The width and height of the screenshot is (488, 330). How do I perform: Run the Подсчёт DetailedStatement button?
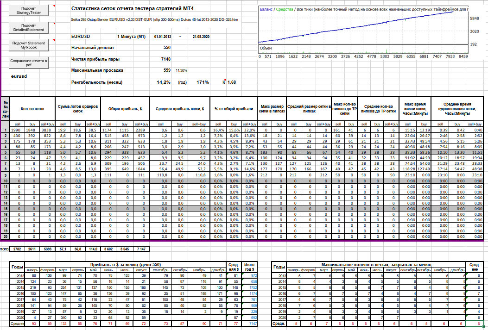coord(29,28)
